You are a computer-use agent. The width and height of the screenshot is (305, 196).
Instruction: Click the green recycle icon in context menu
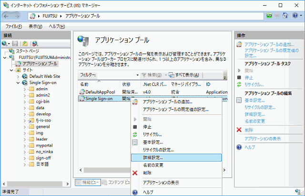coord(135,134)
